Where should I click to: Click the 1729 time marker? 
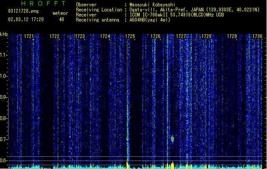(232, 36)
